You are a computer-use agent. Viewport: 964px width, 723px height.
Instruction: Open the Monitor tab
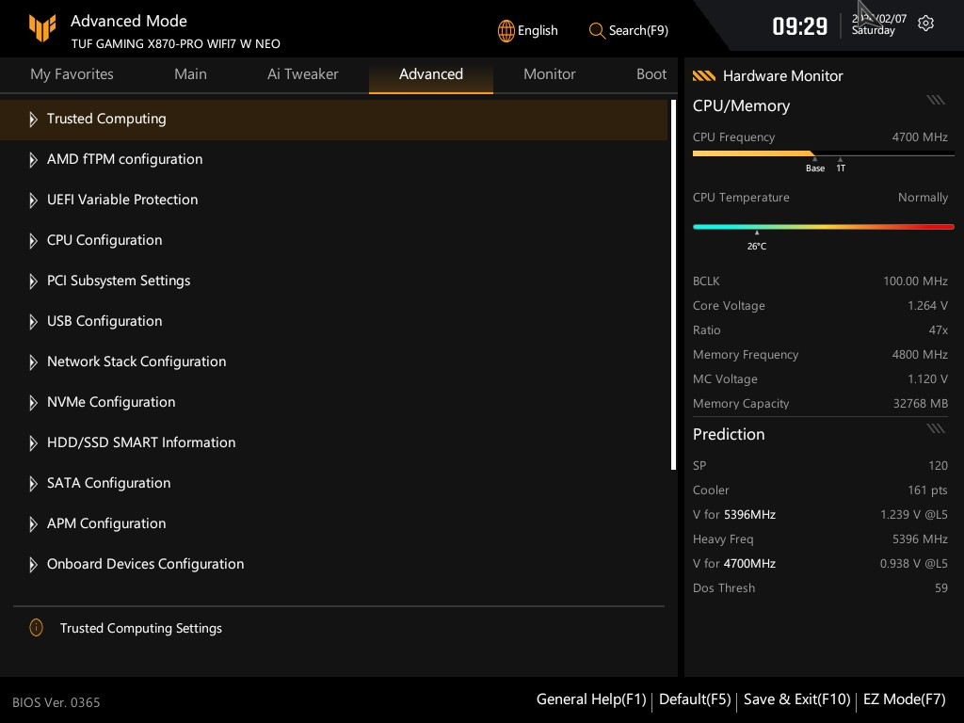549,74
